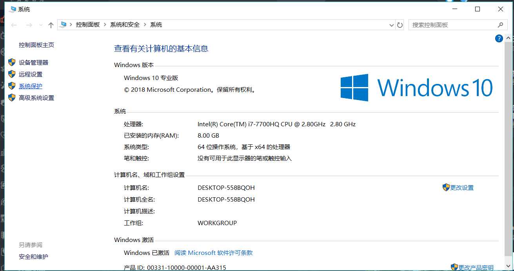Click the shield icon beside 高级系统设置

12,98
